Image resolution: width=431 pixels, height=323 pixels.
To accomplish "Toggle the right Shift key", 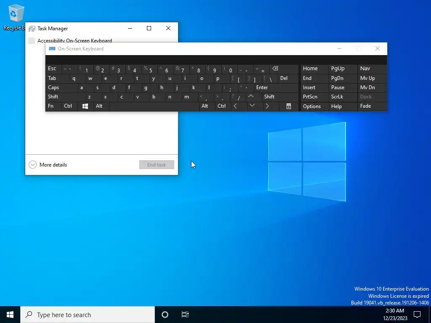I will (280, 97).
